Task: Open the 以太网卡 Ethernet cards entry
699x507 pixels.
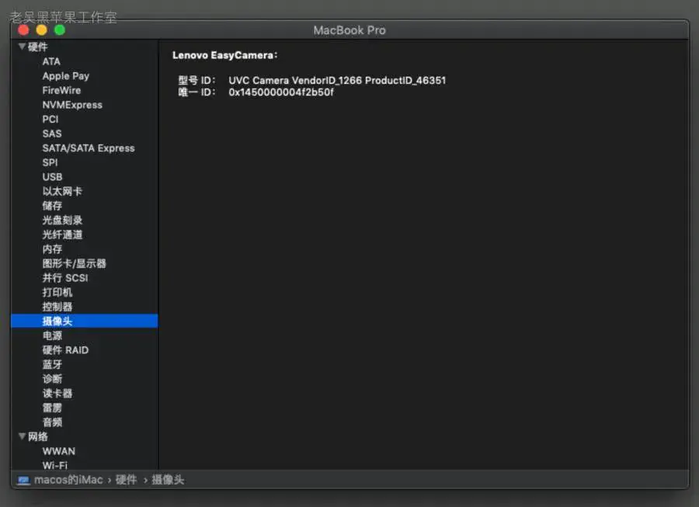Action: [x=62, y=192]
